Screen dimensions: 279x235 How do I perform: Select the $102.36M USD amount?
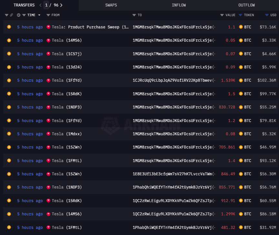coord(267,80)
